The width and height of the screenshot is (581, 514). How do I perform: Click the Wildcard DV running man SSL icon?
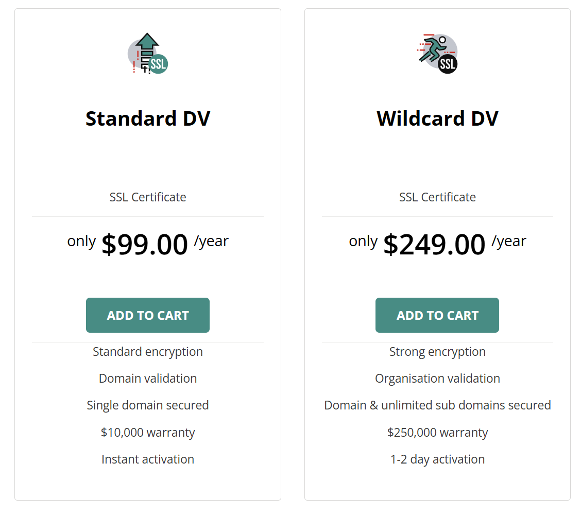point(437,54)
